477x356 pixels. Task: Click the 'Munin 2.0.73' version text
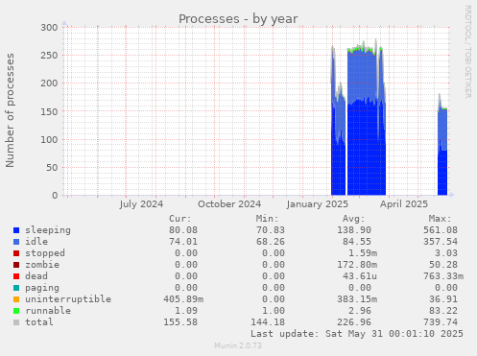pyautogui.click(x=238, y=345)
